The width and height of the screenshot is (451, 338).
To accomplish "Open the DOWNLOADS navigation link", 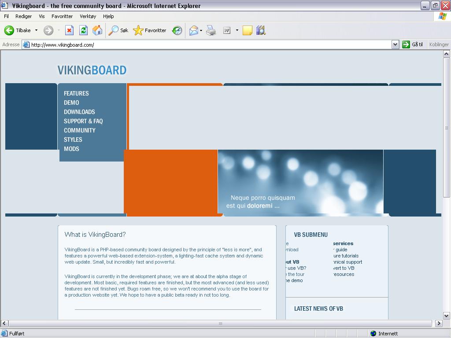I will (x=79, y=112).
